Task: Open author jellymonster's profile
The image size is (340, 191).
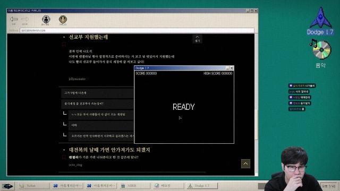Action: 77,79
